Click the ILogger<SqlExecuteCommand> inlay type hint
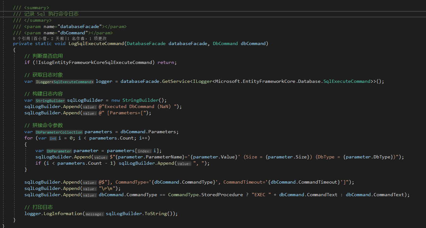426x228 pixels. 65,82
